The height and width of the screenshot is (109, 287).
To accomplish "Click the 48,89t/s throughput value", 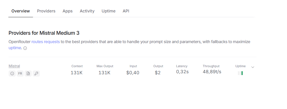I will click(212, 72).
